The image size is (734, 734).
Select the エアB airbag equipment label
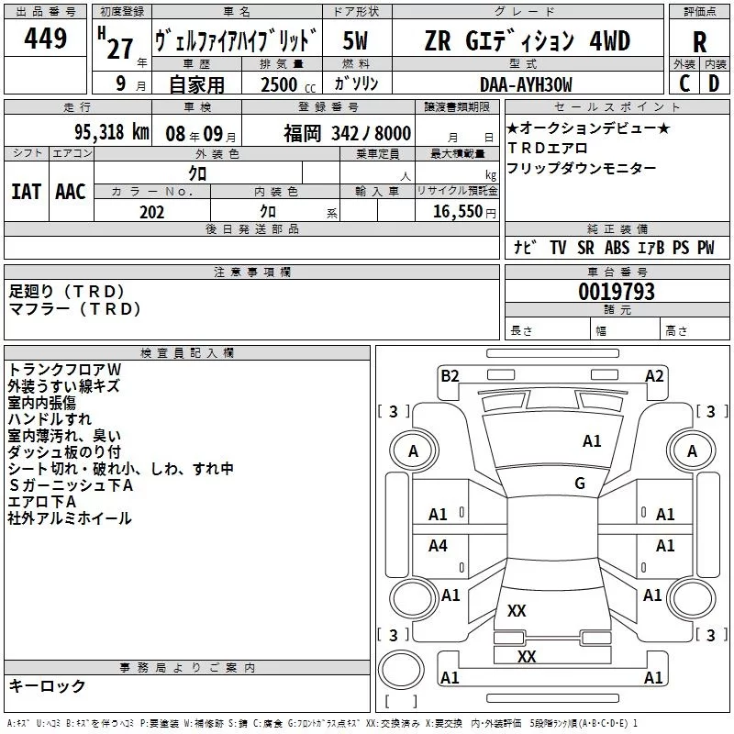point(651,248)
